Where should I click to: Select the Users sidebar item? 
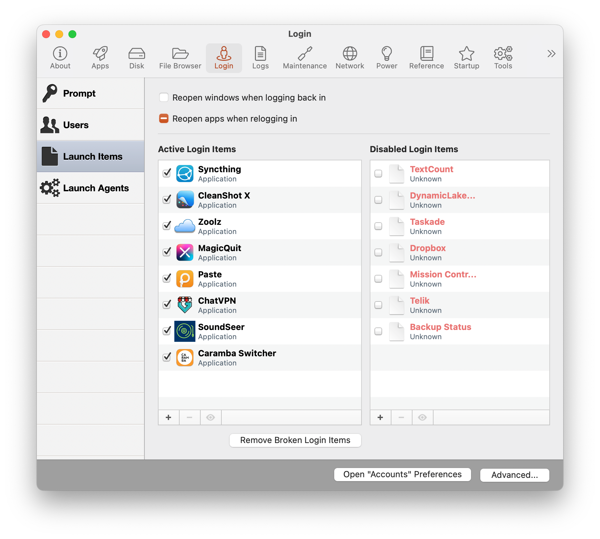tap(90, 125)
